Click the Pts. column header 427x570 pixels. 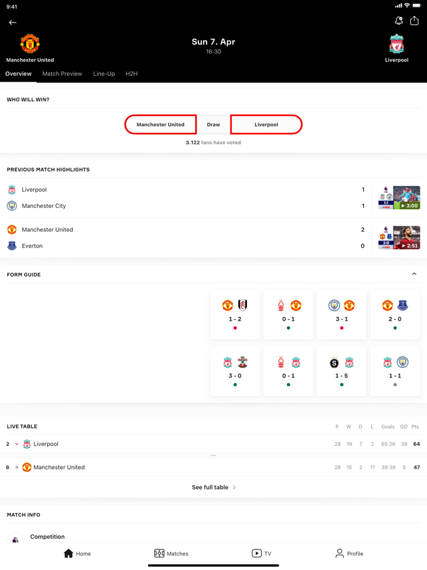pyautogui.click(x=416, y=427)
